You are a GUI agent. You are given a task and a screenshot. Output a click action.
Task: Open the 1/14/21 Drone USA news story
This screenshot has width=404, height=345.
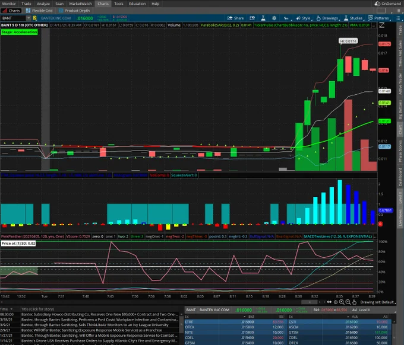(89, 341)
